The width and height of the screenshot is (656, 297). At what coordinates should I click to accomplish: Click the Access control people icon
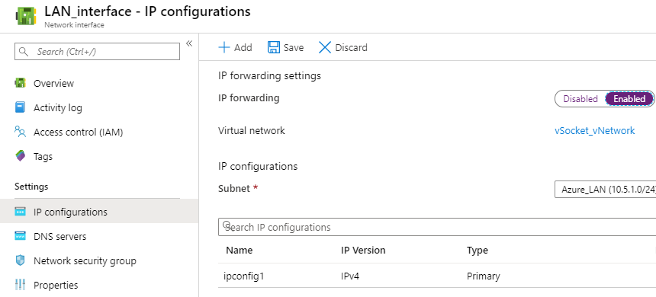pos(20,132)
